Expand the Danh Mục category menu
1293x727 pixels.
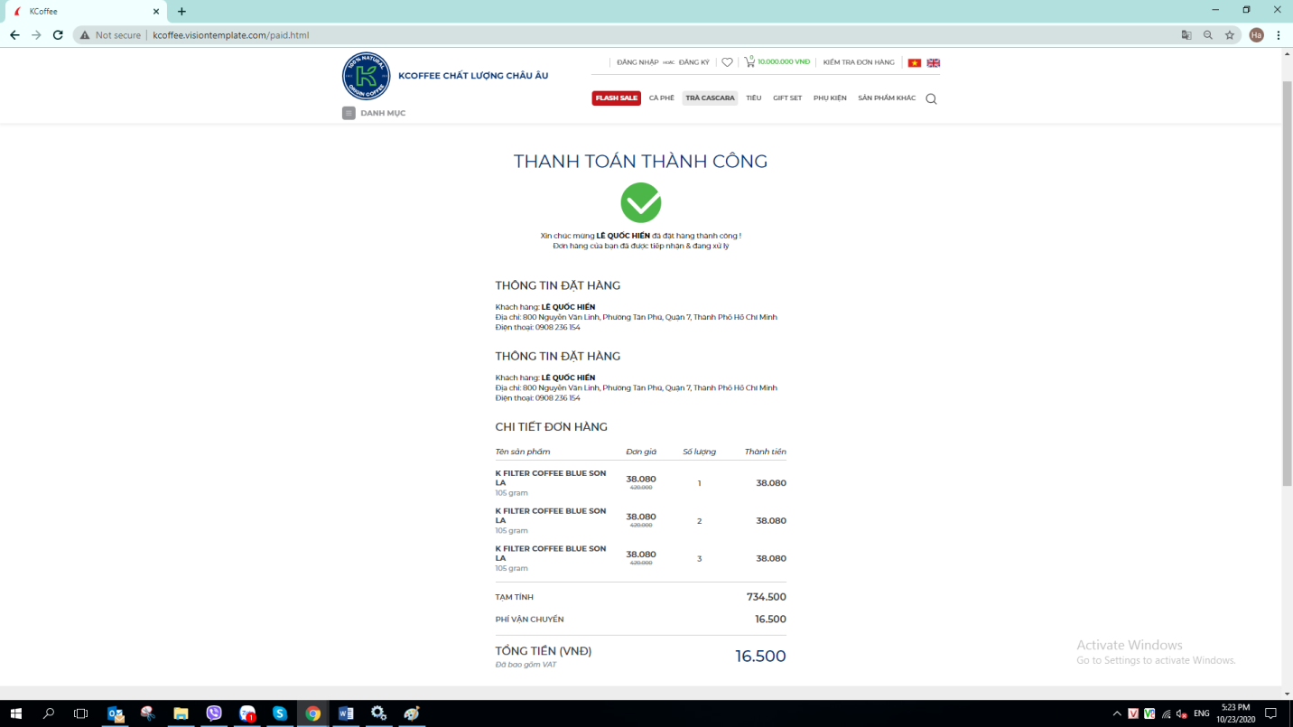374,113
